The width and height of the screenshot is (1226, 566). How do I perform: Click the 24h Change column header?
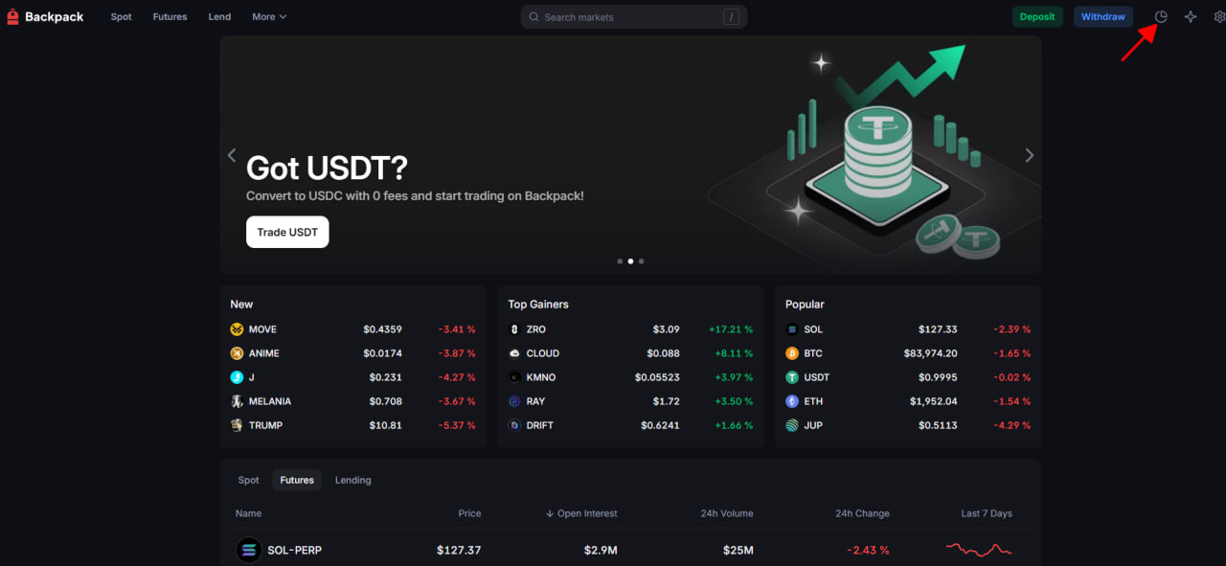click(862, 513)
